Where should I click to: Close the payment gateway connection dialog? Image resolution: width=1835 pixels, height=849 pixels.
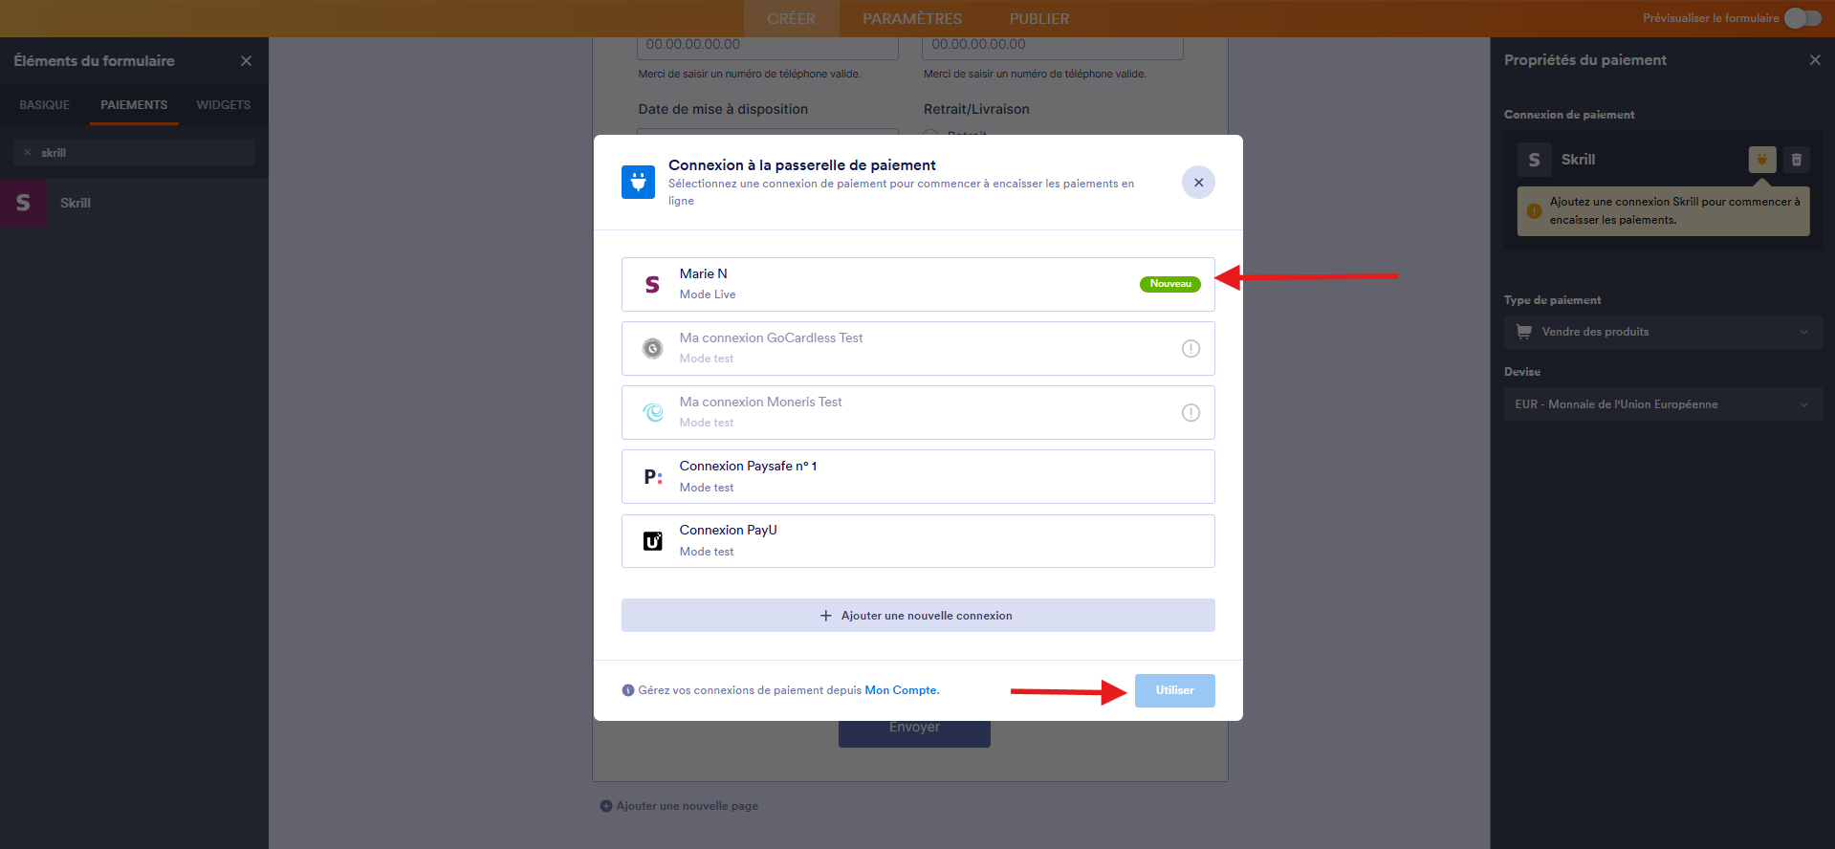coord(1197,182)
